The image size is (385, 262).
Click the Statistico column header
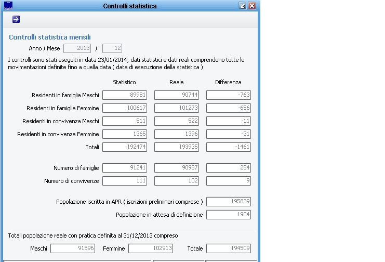point(124,82)
